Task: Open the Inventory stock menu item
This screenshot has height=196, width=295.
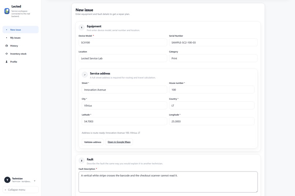Action: pos(20,54)
